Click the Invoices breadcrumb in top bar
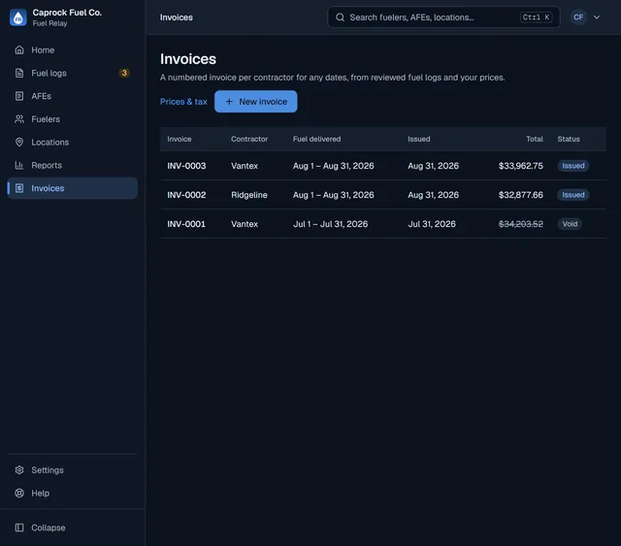The height and width of the screenshot is (546, 621). [x=177, y=17]
